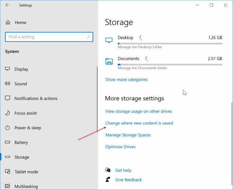Click the Sound speaker icon
This screenshot has width=233, height=190.
pos(7,83)
